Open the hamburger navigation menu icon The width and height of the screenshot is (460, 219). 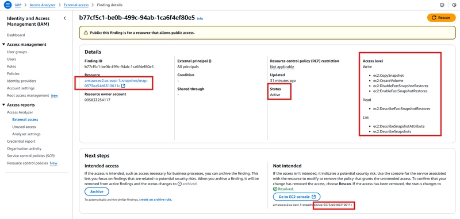tap(8, 5)
